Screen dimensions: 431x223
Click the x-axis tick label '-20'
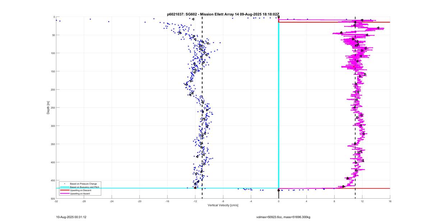pos(139,201)
